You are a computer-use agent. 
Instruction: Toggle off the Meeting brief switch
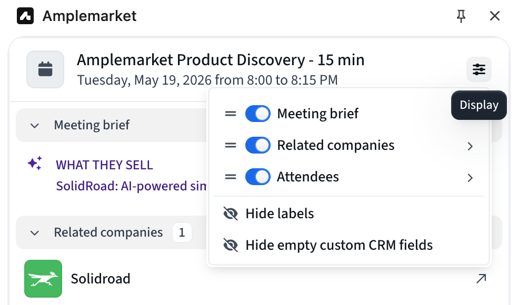click(257, 114)
